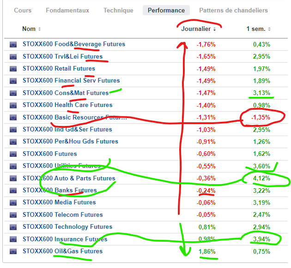This screenshot has height=268, width=291.
Task: Click flag icon beside Banks Futures
Action: pyautogui.click(x=13, y=191)
